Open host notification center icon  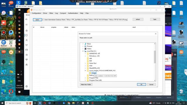point(184,103)
